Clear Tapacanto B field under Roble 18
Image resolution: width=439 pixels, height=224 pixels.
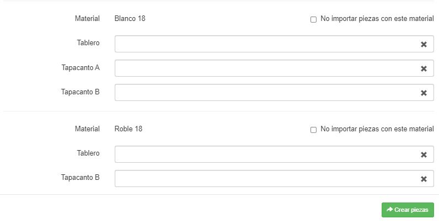pos(424,179)
